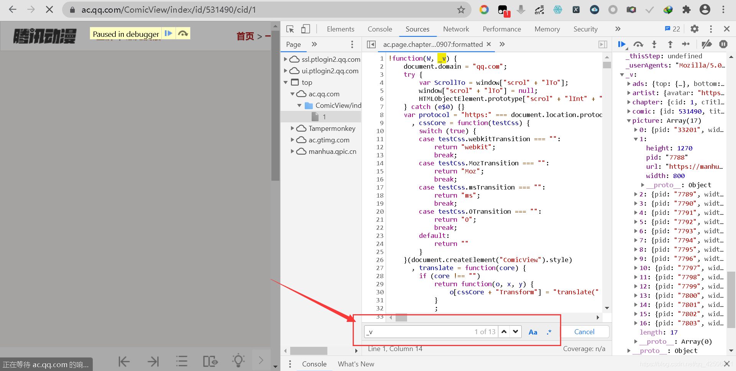The height and width of the screenshot is (371, 736).
Task: Collapse the ac.qq.com domain node
Action: (292, 94)
